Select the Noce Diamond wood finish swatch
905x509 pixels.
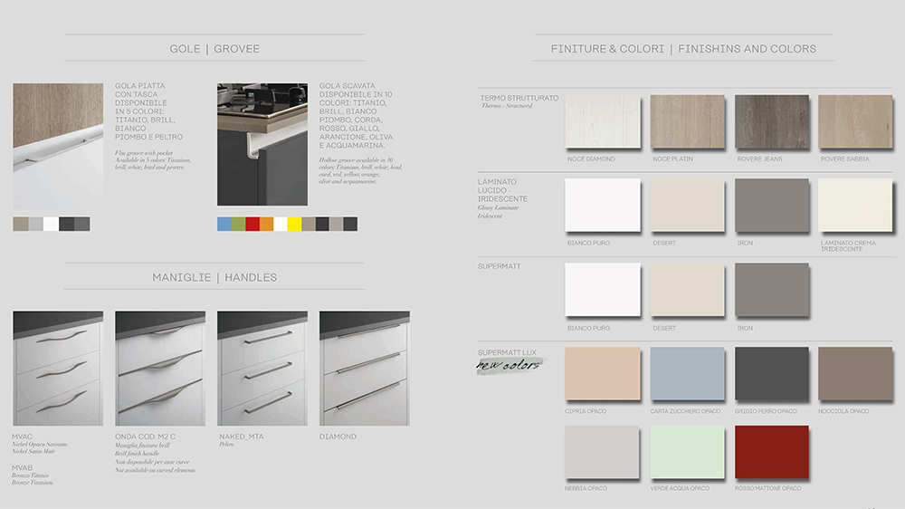click(602, 122)
